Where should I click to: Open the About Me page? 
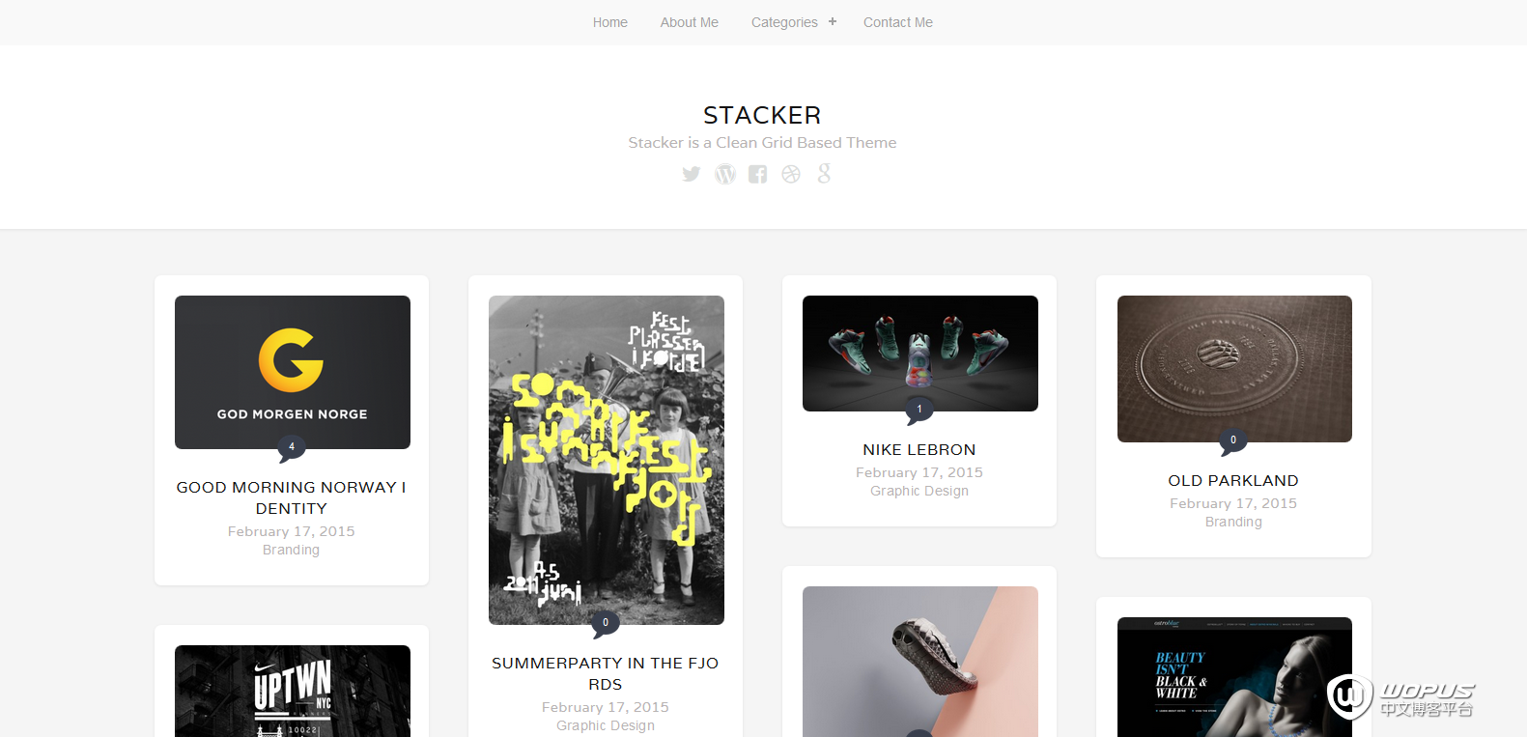pos(690,22)
